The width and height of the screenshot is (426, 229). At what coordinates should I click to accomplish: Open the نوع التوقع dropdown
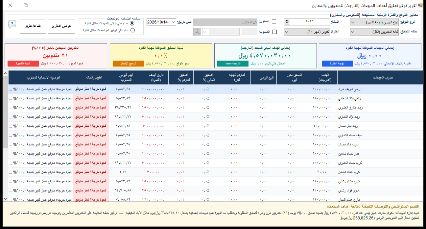coord(374,22)
